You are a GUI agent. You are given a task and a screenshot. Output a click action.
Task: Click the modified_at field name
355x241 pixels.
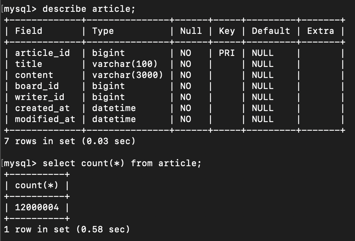[x=45, y=119]
